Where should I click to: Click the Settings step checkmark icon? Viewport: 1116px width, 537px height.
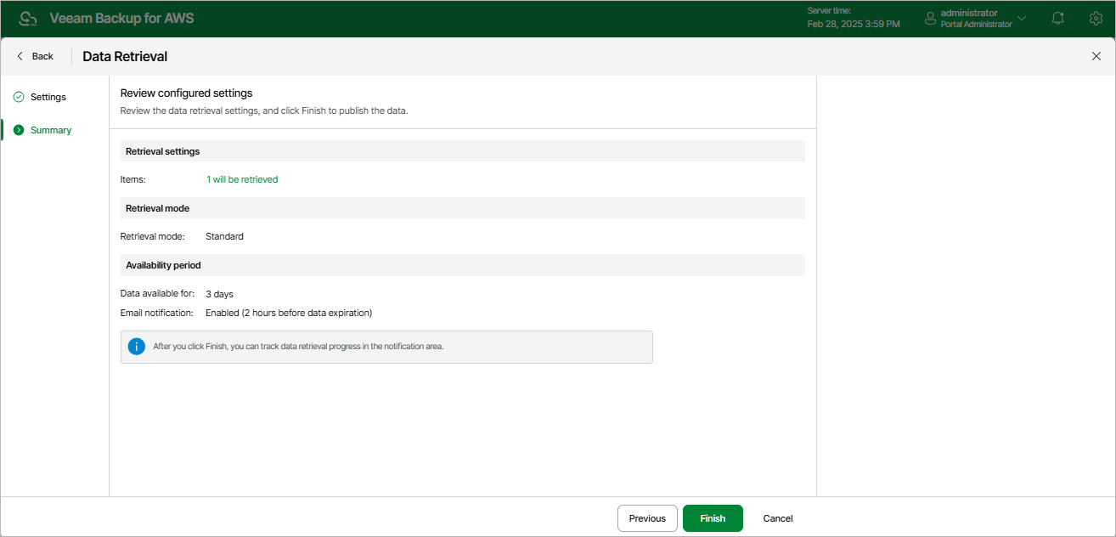click(x=19, y=97)
